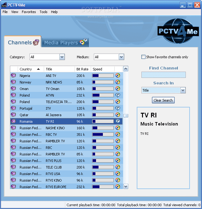Image resolution: width=202 pixels, height=209 pixels.
Task: Click the media player icon for RTVI PLUS
Action: pos(118,160)
